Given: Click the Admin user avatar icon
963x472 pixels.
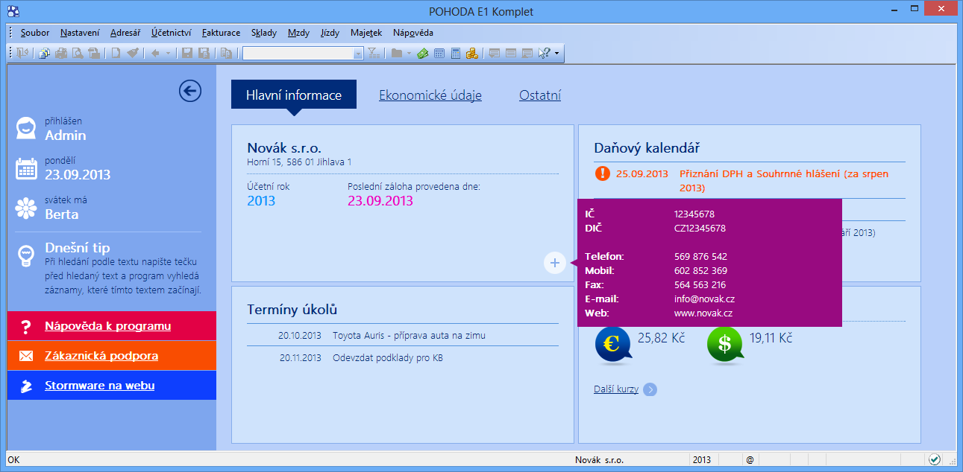Looking at the screenshot, I should 26,128.
